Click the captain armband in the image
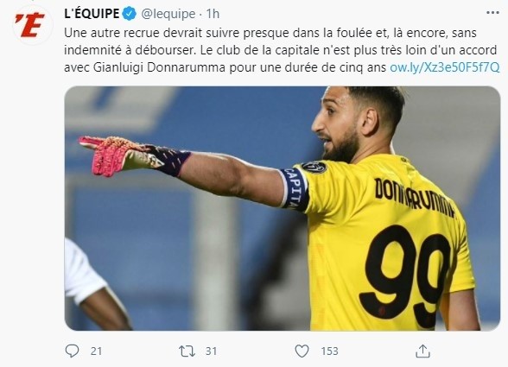 click(294, 188)
